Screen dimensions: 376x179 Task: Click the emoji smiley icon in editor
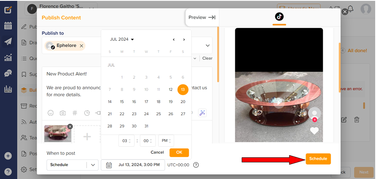50,113
